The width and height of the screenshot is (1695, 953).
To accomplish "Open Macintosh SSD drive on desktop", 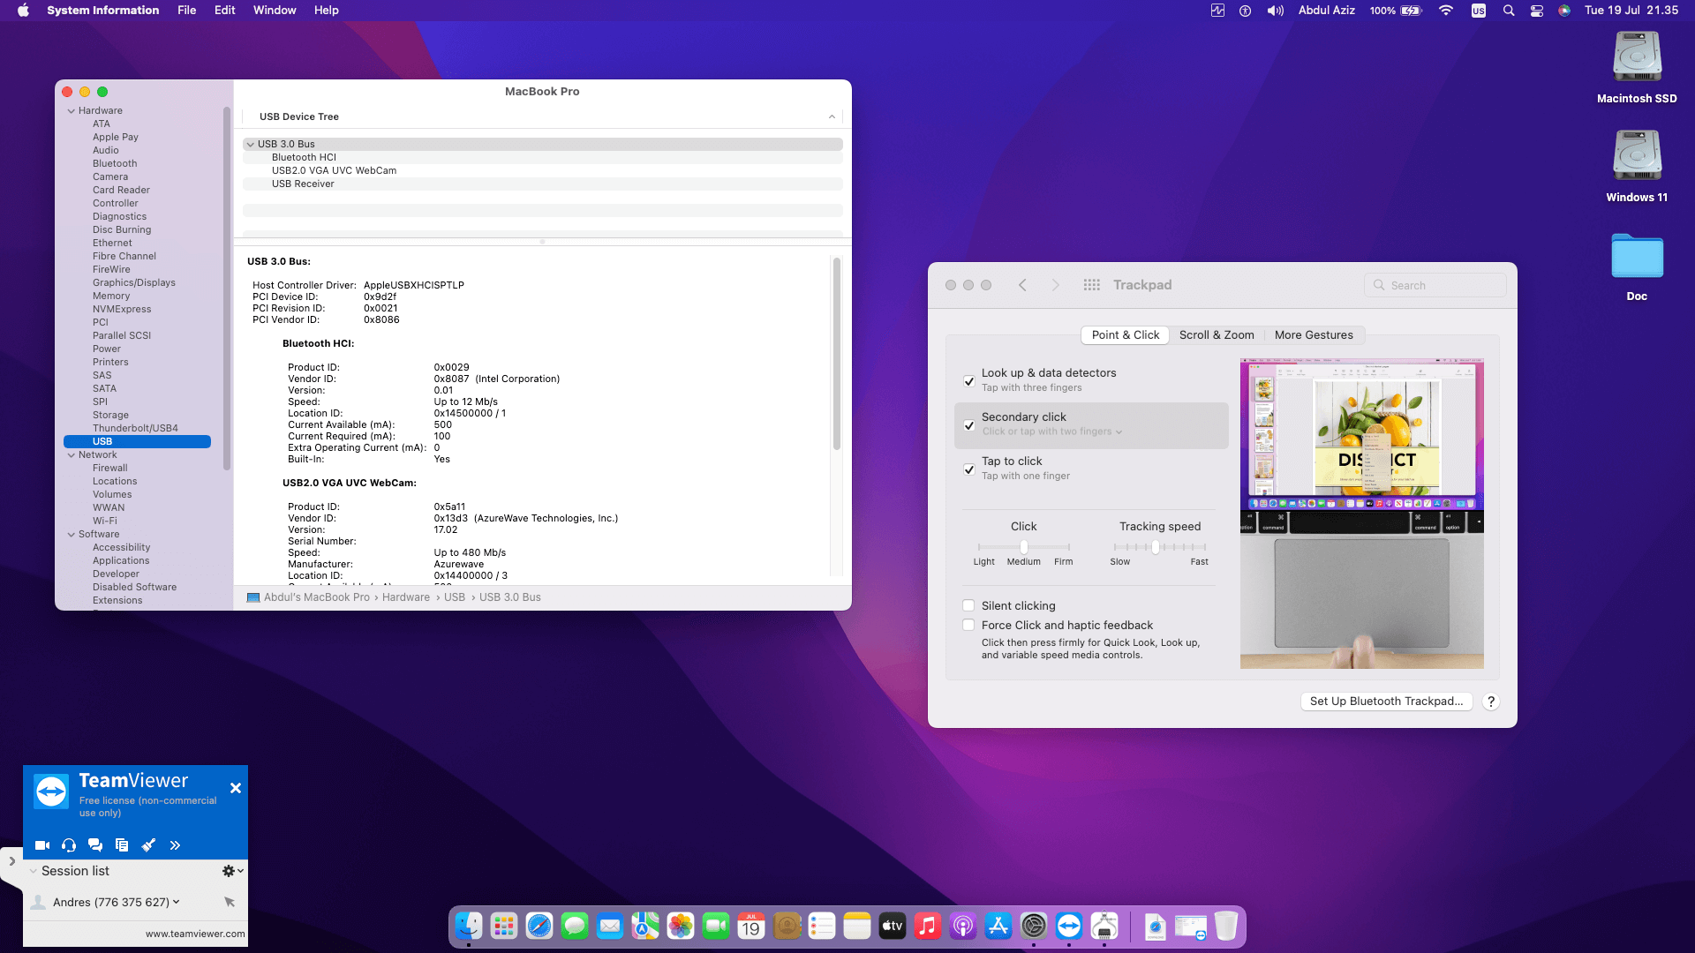I will pyautogui.click(x=1637, y=68).
